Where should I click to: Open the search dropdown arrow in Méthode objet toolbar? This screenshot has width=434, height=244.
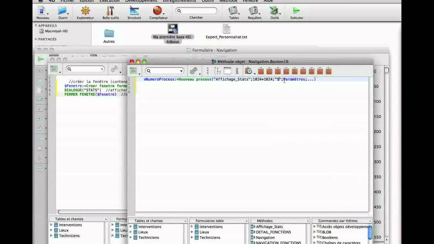181,71
